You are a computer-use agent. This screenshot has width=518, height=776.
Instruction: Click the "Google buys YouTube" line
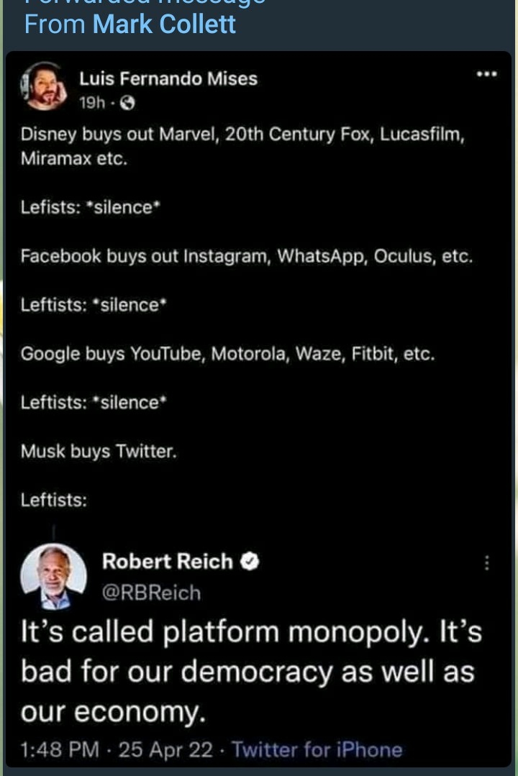[x=227, y=354]
